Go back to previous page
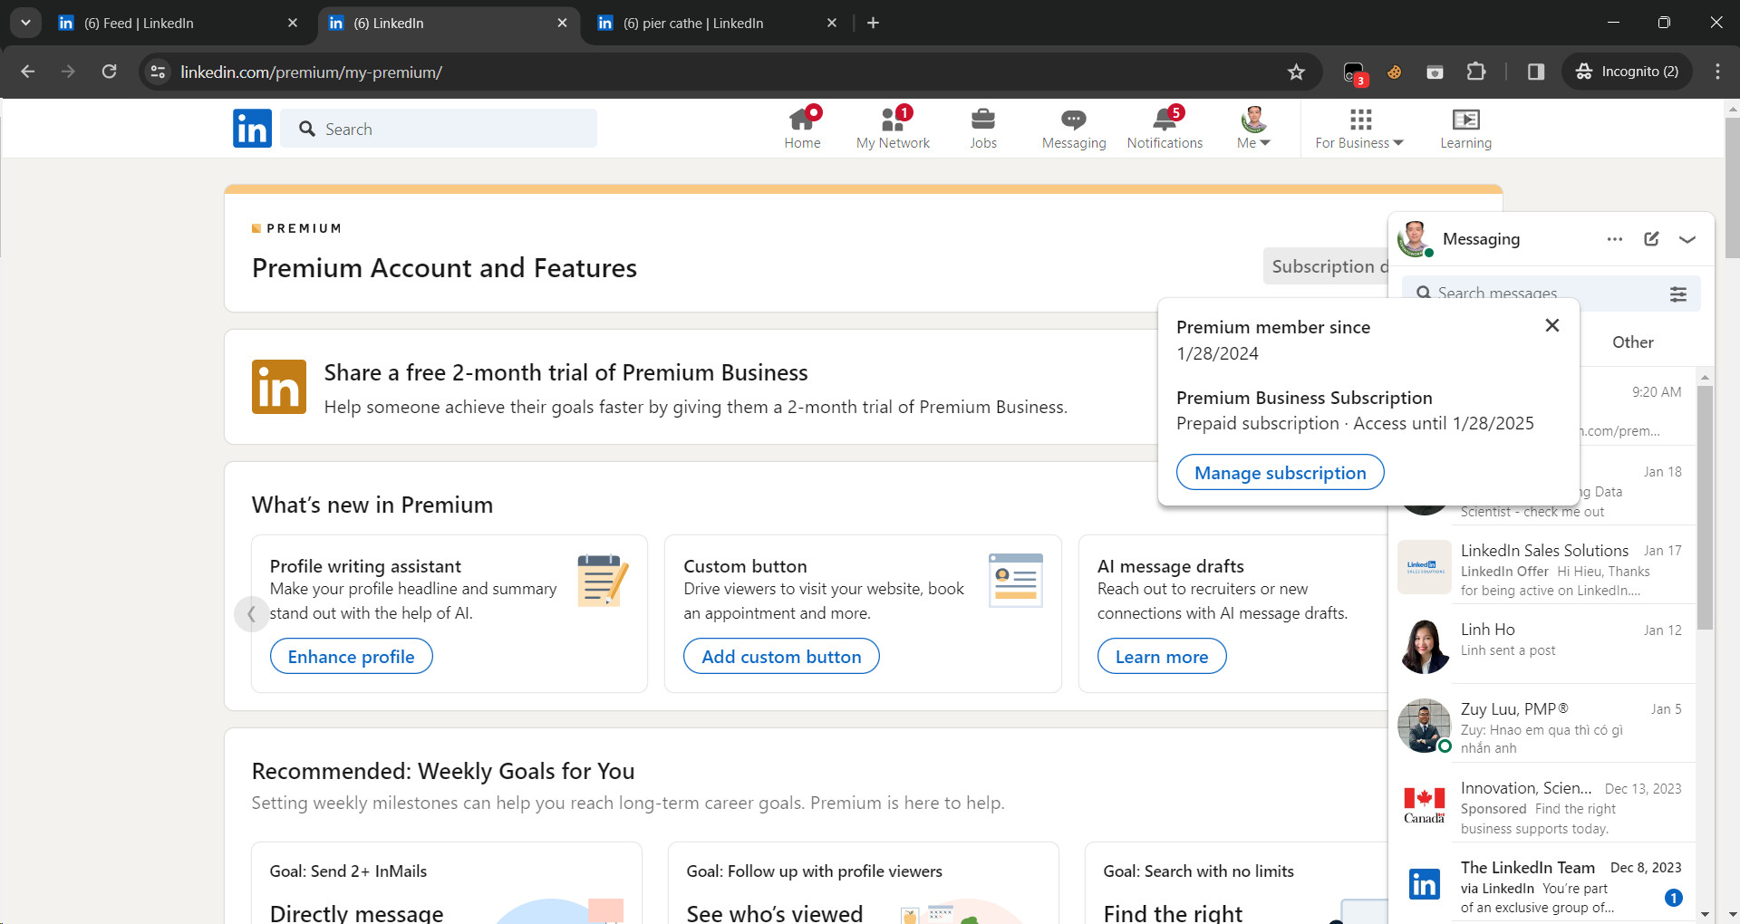 click(x=28, y=72)
